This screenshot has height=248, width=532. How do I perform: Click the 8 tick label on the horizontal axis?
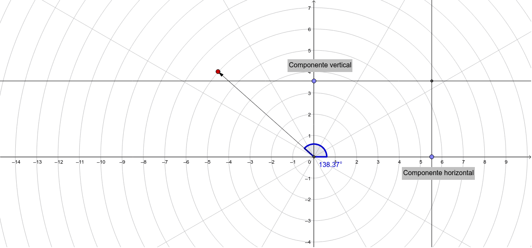(485, 162)
